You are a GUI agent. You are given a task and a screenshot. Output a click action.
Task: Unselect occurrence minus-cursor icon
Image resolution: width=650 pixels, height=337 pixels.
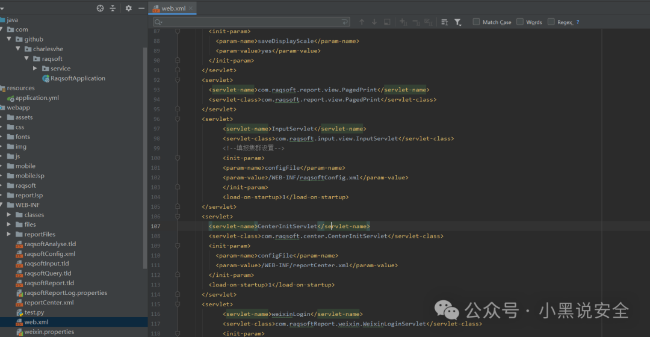416,22
